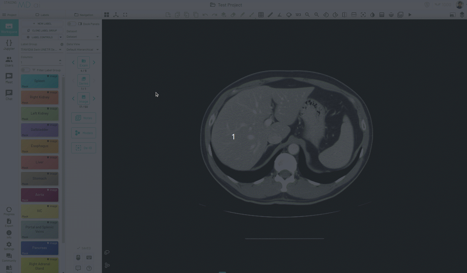Select the freehand Brush tool
This screenshot has height=273, width=467.
252,15
